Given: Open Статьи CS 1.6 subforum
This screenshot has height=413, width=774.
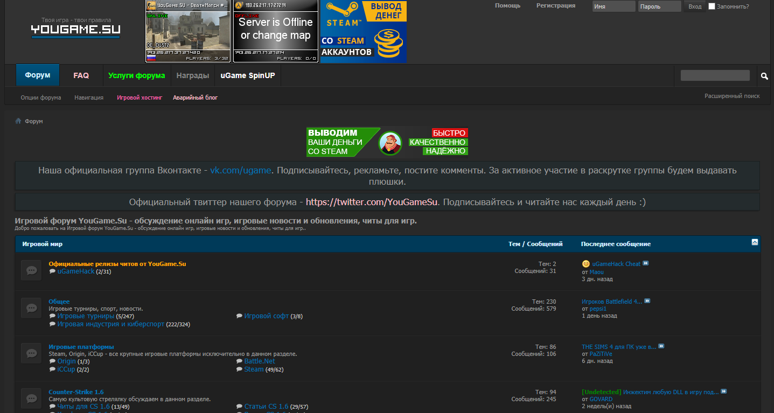Looking at the screenshot, I should [267, 407].
